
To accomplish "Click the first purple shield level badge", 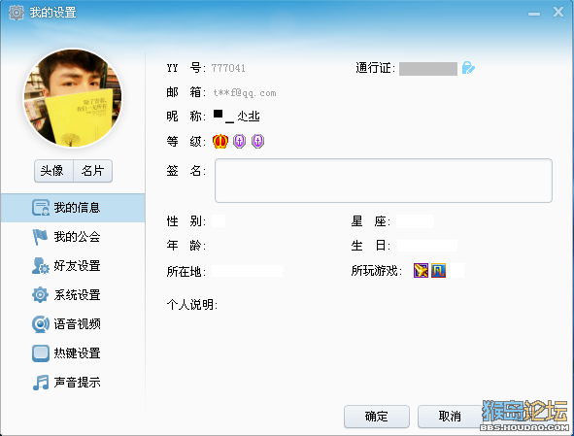I will (240, 141).
